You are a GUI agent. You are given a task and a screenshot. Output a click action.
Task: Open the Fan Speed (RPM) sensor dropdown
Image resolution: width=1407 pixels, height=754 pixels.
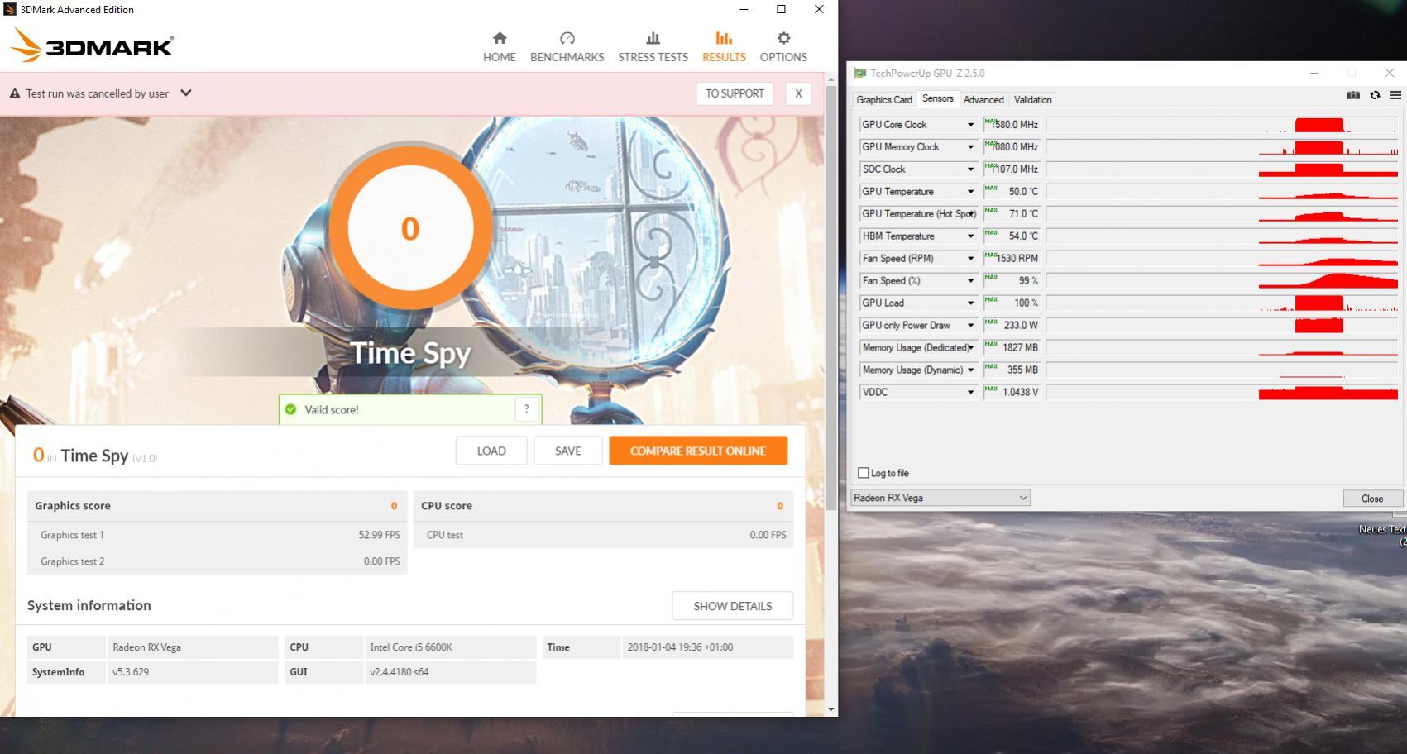[x=970, y=259]
